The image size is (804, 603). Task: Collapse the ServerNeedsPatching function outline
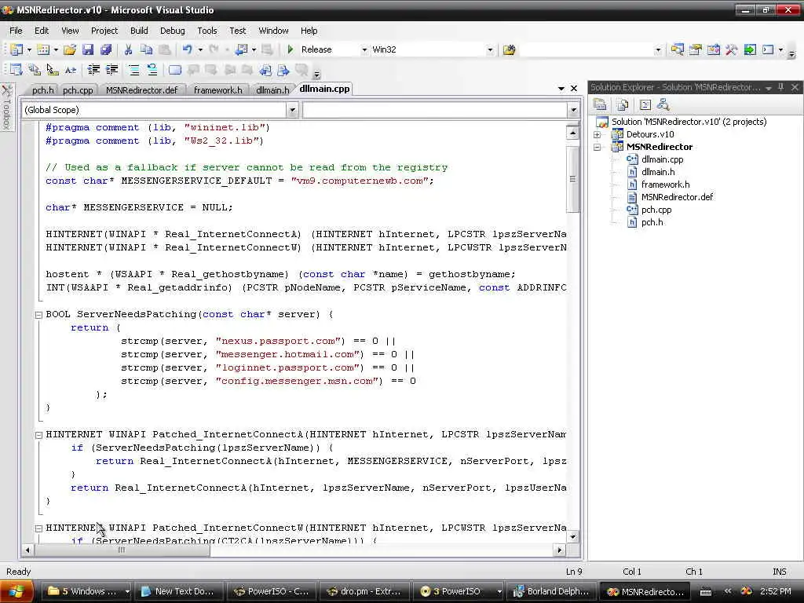pyautogui.click(x=38, y=315)
